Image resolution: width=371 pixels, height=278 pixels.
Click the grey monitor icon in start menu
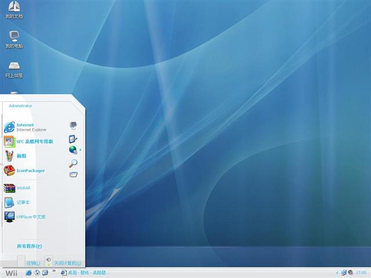(x=73, y=125)
